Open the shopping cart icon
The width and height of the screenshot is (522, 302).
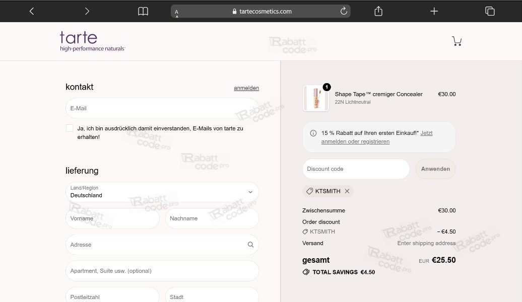456,41
